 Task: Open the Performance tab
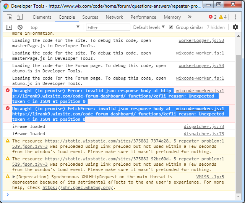(143, 17)
